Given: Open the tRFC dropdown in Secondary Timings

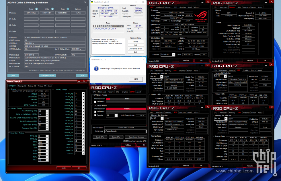Looking at the screenshot, I should tap(47, 142).
